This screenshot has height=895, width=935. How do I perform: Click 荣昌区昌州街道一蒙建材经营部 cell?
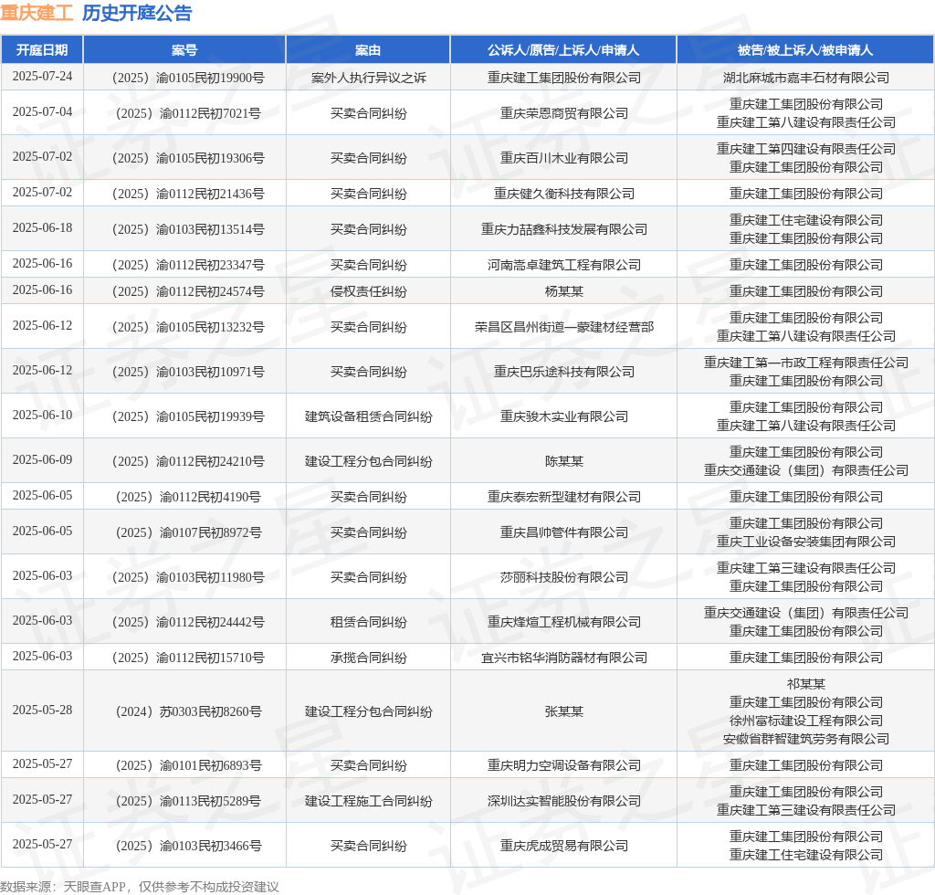coord(564,327)
